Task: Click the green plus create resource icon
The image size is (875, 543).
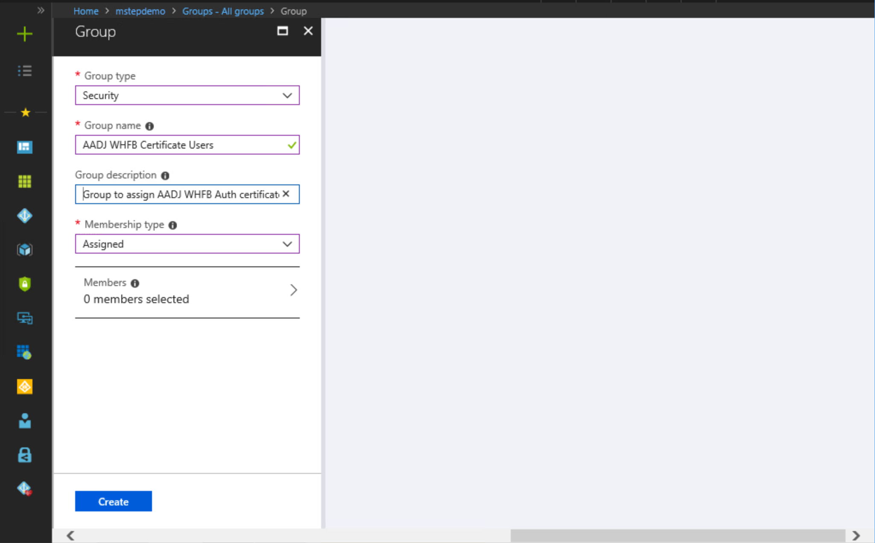Action: pyautogui.click(x=25, y=34)
